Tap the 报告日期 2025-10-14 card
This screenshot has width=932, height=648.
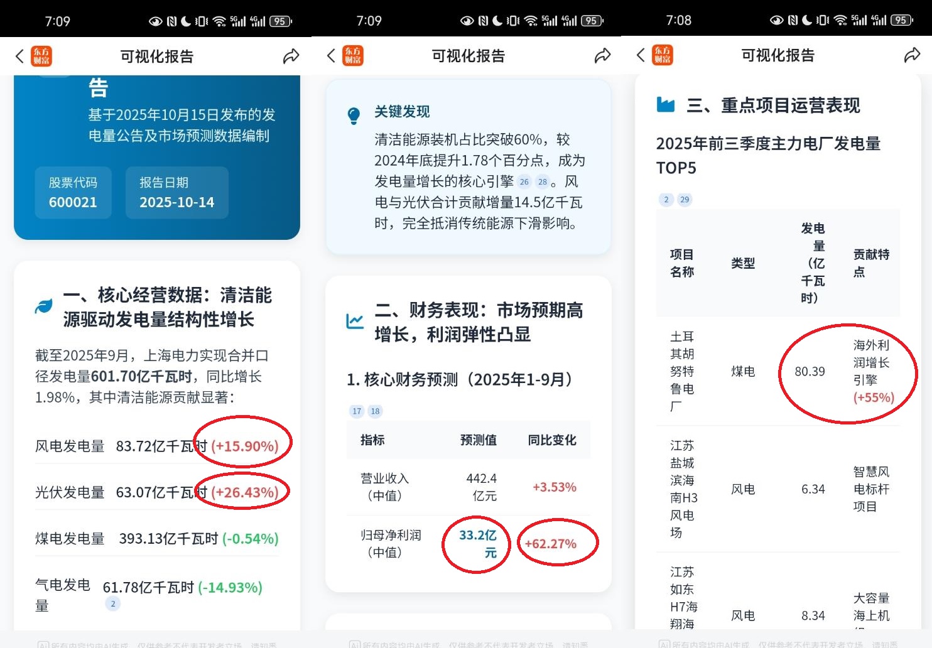pyautogui.click(x=176, y=192)
